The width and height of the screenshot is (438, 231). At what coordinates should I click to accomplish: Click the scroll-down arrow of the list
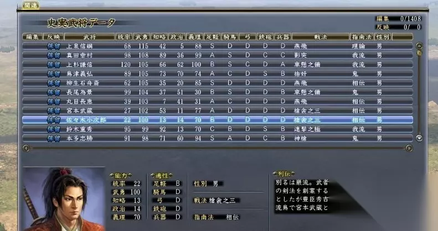tap(419, 138)
